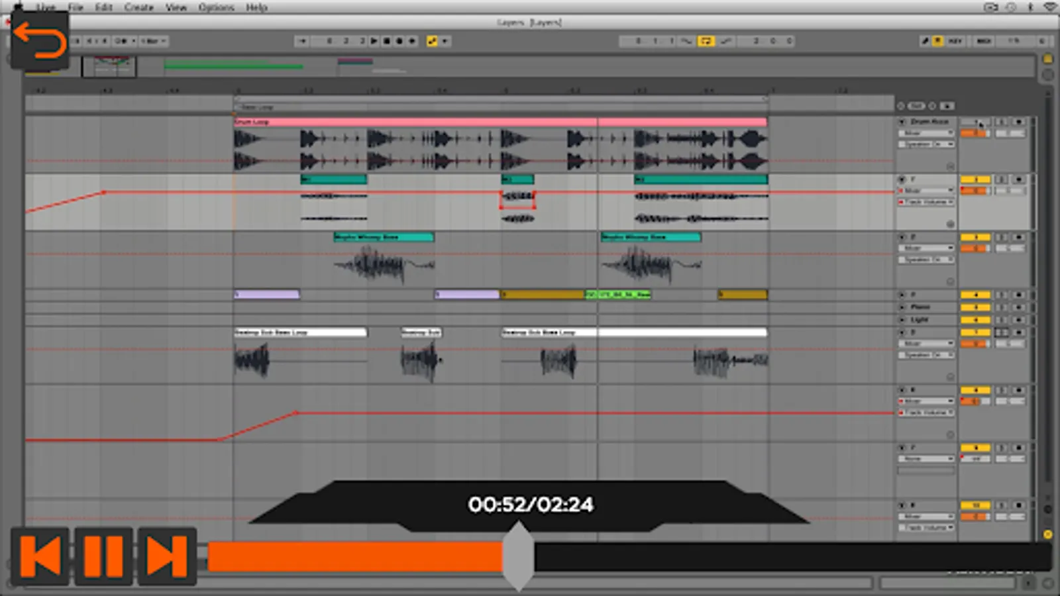The width and height of the screenshot is (1060, 596).
Task: Click the macOS Wi-Fi icon
Action: [x=1049, y=7]
